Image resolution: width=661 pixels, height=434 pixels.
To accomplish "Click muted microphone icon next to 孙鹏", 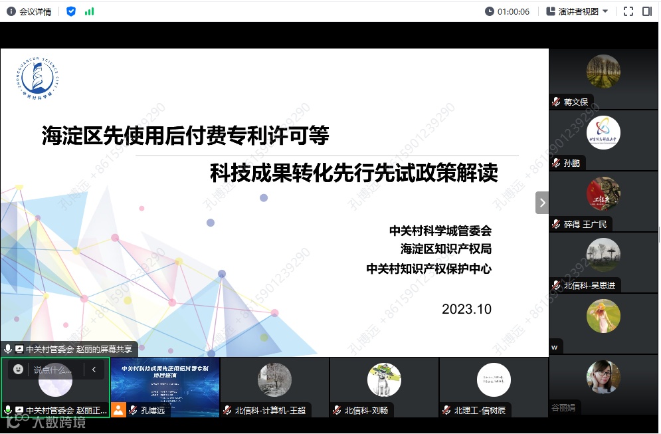I will (557, 163).
